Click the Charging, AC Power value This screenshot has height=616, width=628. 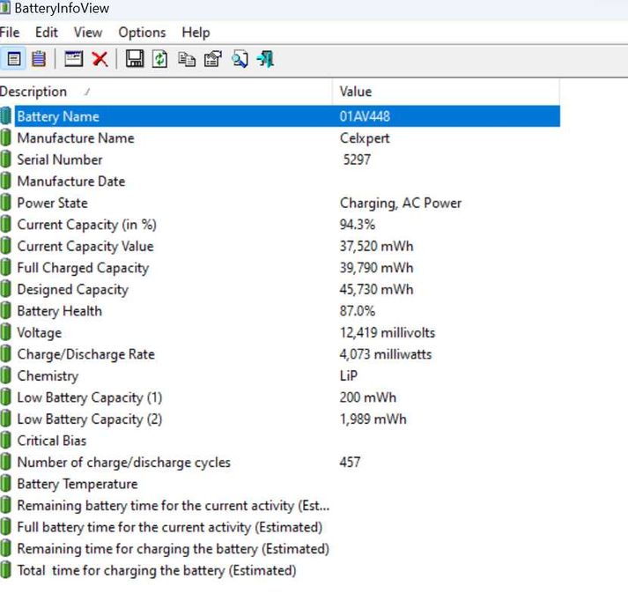click(x=401, y=204)
